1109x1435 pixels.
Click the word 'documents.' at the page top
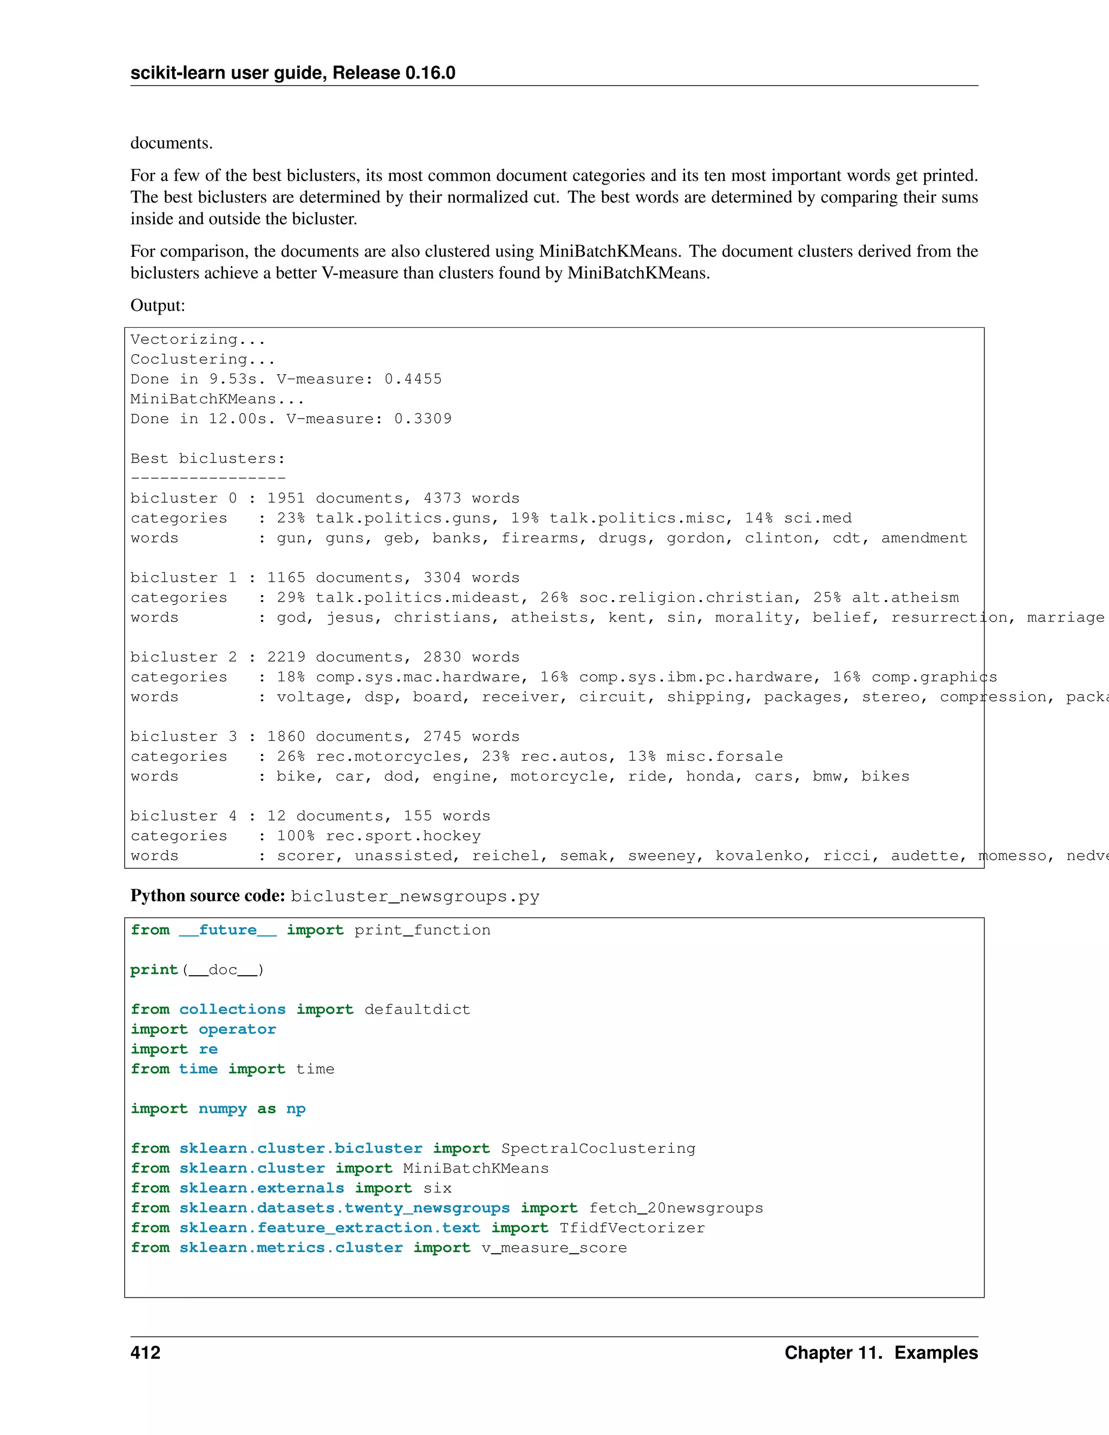click(172, 143)
